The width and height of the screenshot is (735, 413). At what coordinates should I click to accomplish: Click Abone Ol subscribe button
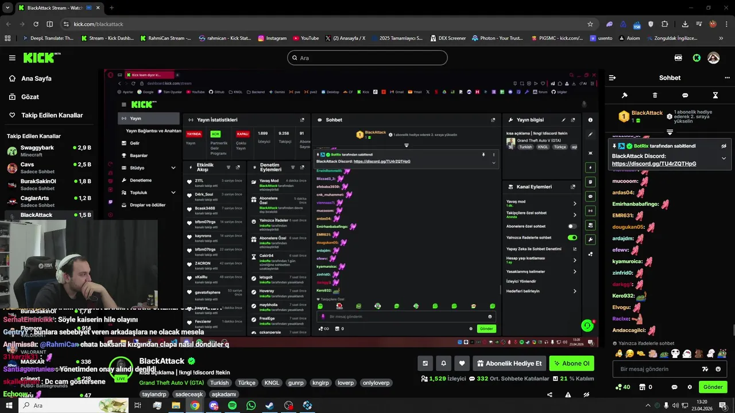[571, 363]
